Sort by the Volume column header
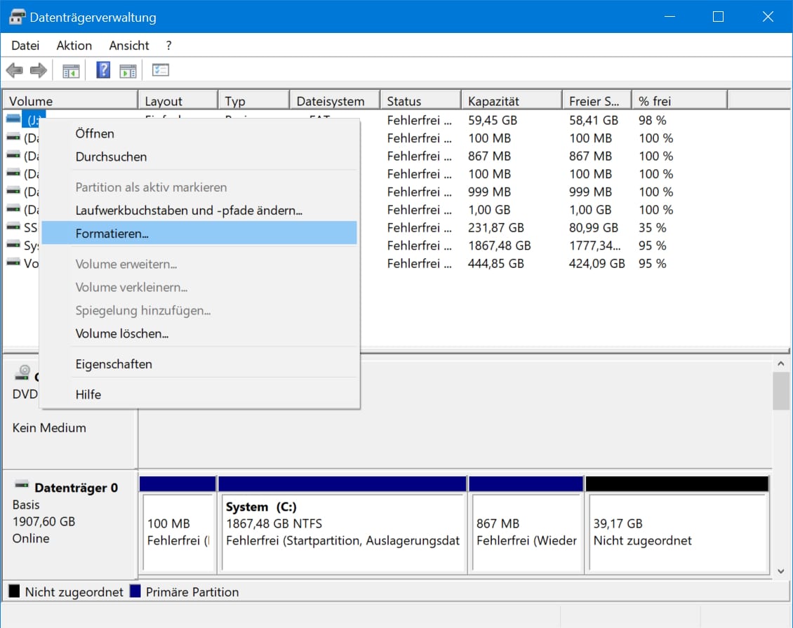Image resolution: width=793 pixels, height=628 pixels. (x=70, y=100)
